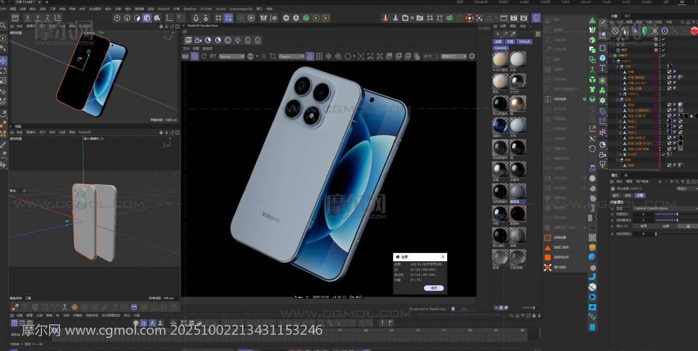Toggle the green checkmark of 小米17 object
698x351 pixels.
[663, 56]
